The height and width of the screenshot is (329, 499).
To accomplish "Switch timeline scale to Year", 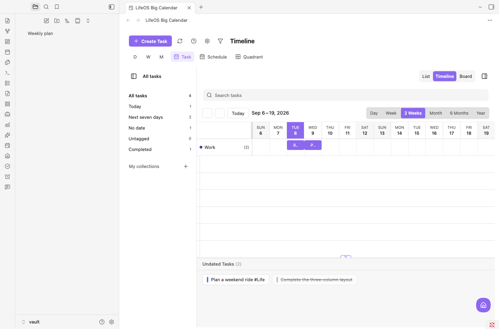I will [481, 113].
